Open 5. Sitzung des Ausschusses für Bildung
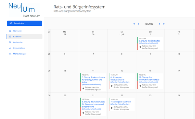Screen dimensions: 195x119 pos(93,80)
